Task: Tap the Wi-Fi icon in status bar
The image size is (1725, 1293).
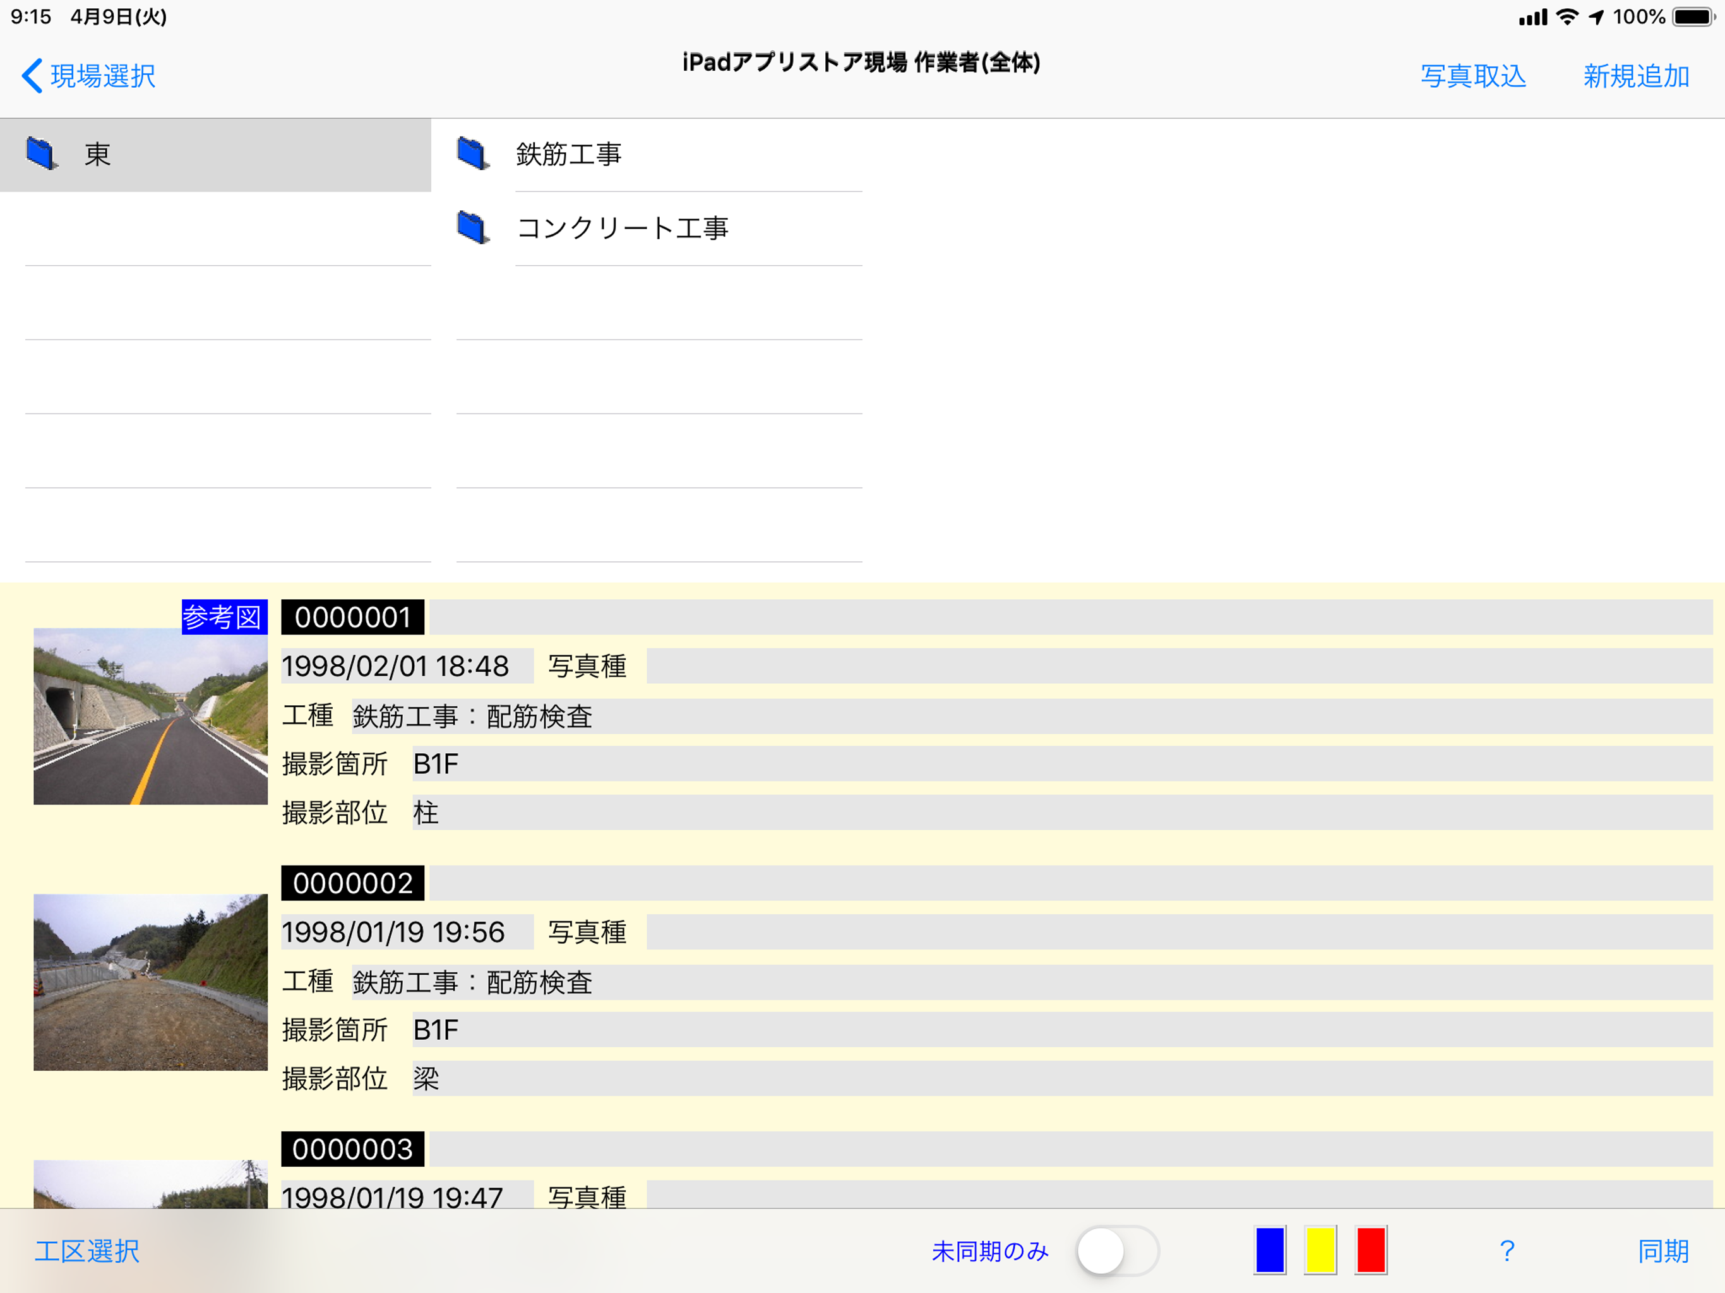Action: pyautogui.click(x=1567, y=16)
